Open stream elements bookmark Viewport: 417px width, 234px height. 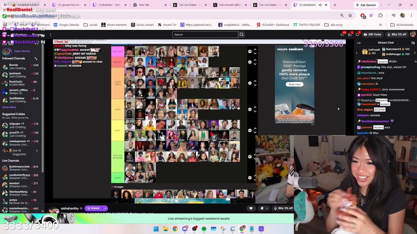(x=114, y=25)
